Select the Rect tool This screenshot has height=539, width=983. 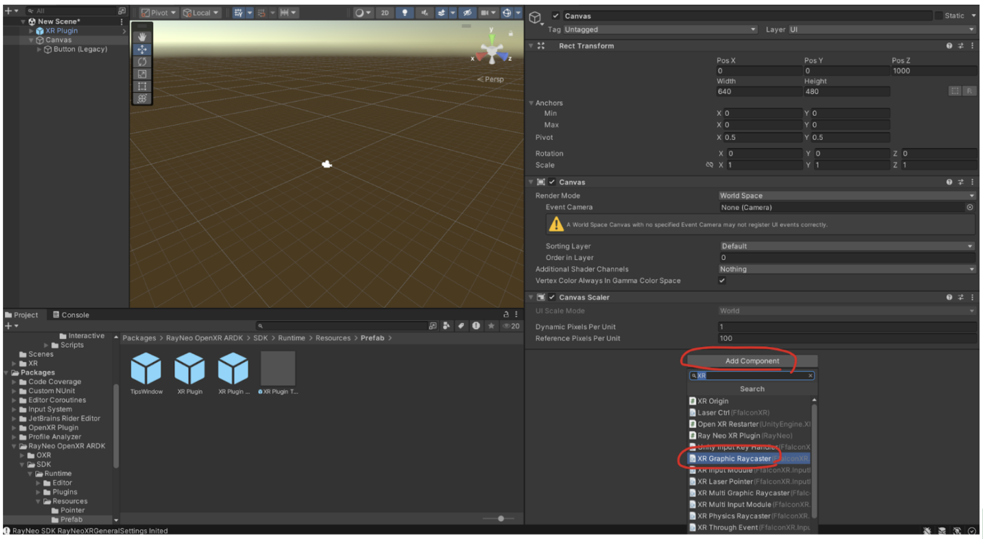pos(142,86)
